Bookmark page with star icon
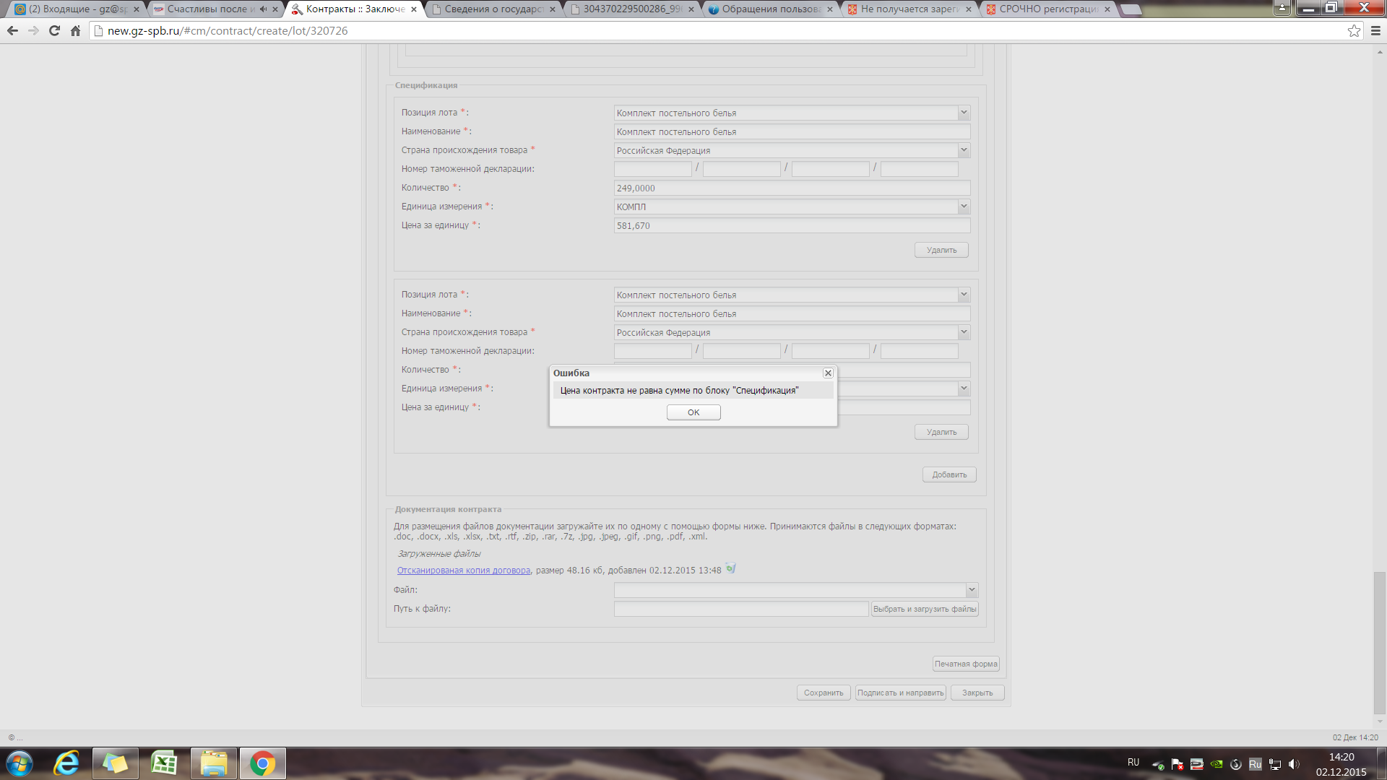The image size is (1387, 780). pyautogui.click(x=1354, y=30)
